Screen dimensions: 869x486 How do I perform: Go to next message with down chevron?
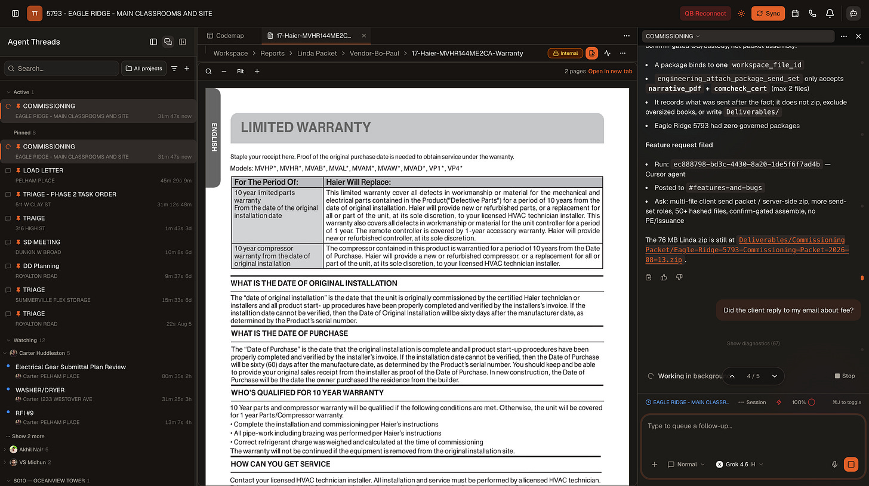click(x=774, y=376)
